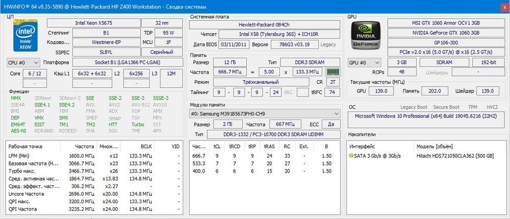Viewport: 510px width, 219px height.
Task: Click the 192-bit bus width field
Action: point(488,62)
